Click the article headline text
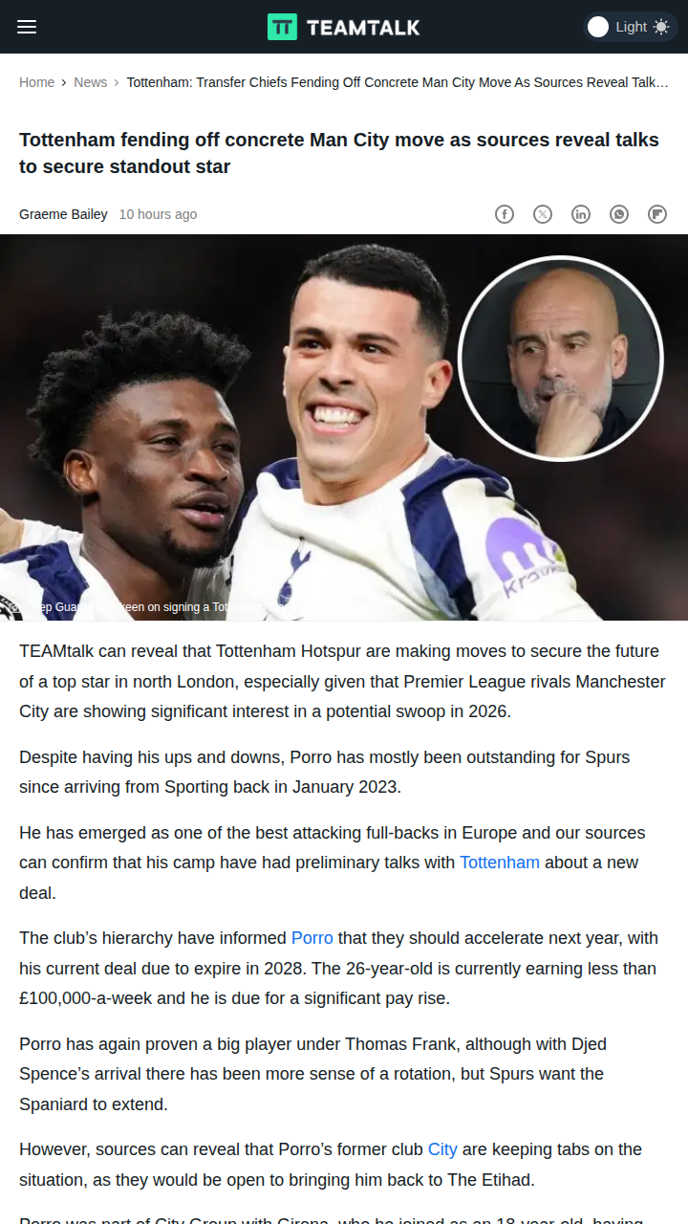Viewport: 688px width, 1224px height. click(339, 153)
